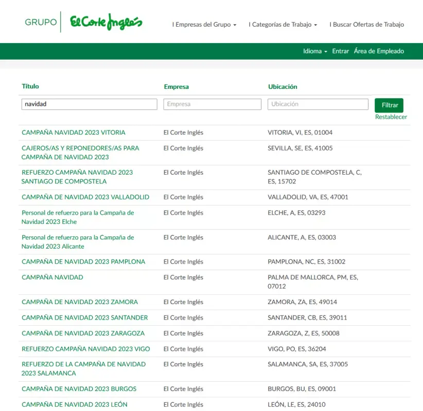Image resolution: width=423 pixels, height=411 pixels.
Task: Click location PAMPLONA, NC, ES, 31002
Action: coord(307,262)
